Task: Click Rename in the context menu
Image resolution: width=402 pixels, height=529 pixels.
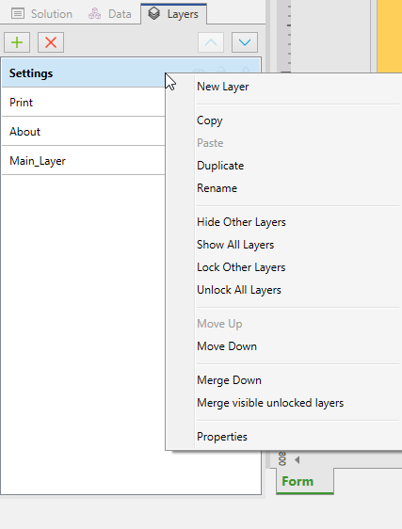Action: click(217, 188)
